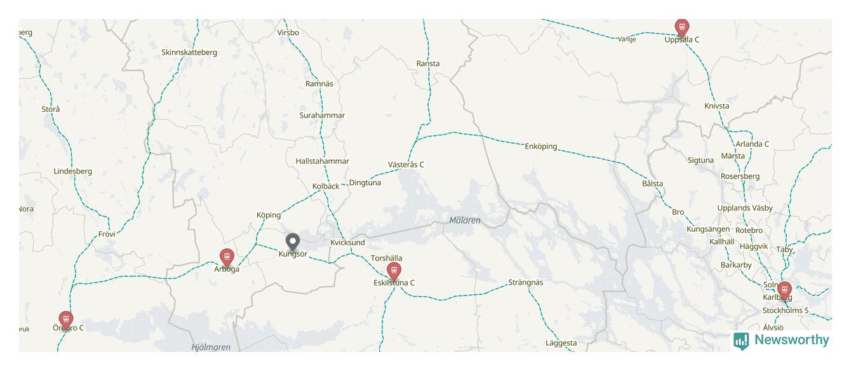Click the Hjälmaren lake label

click(x=211, y=347)
